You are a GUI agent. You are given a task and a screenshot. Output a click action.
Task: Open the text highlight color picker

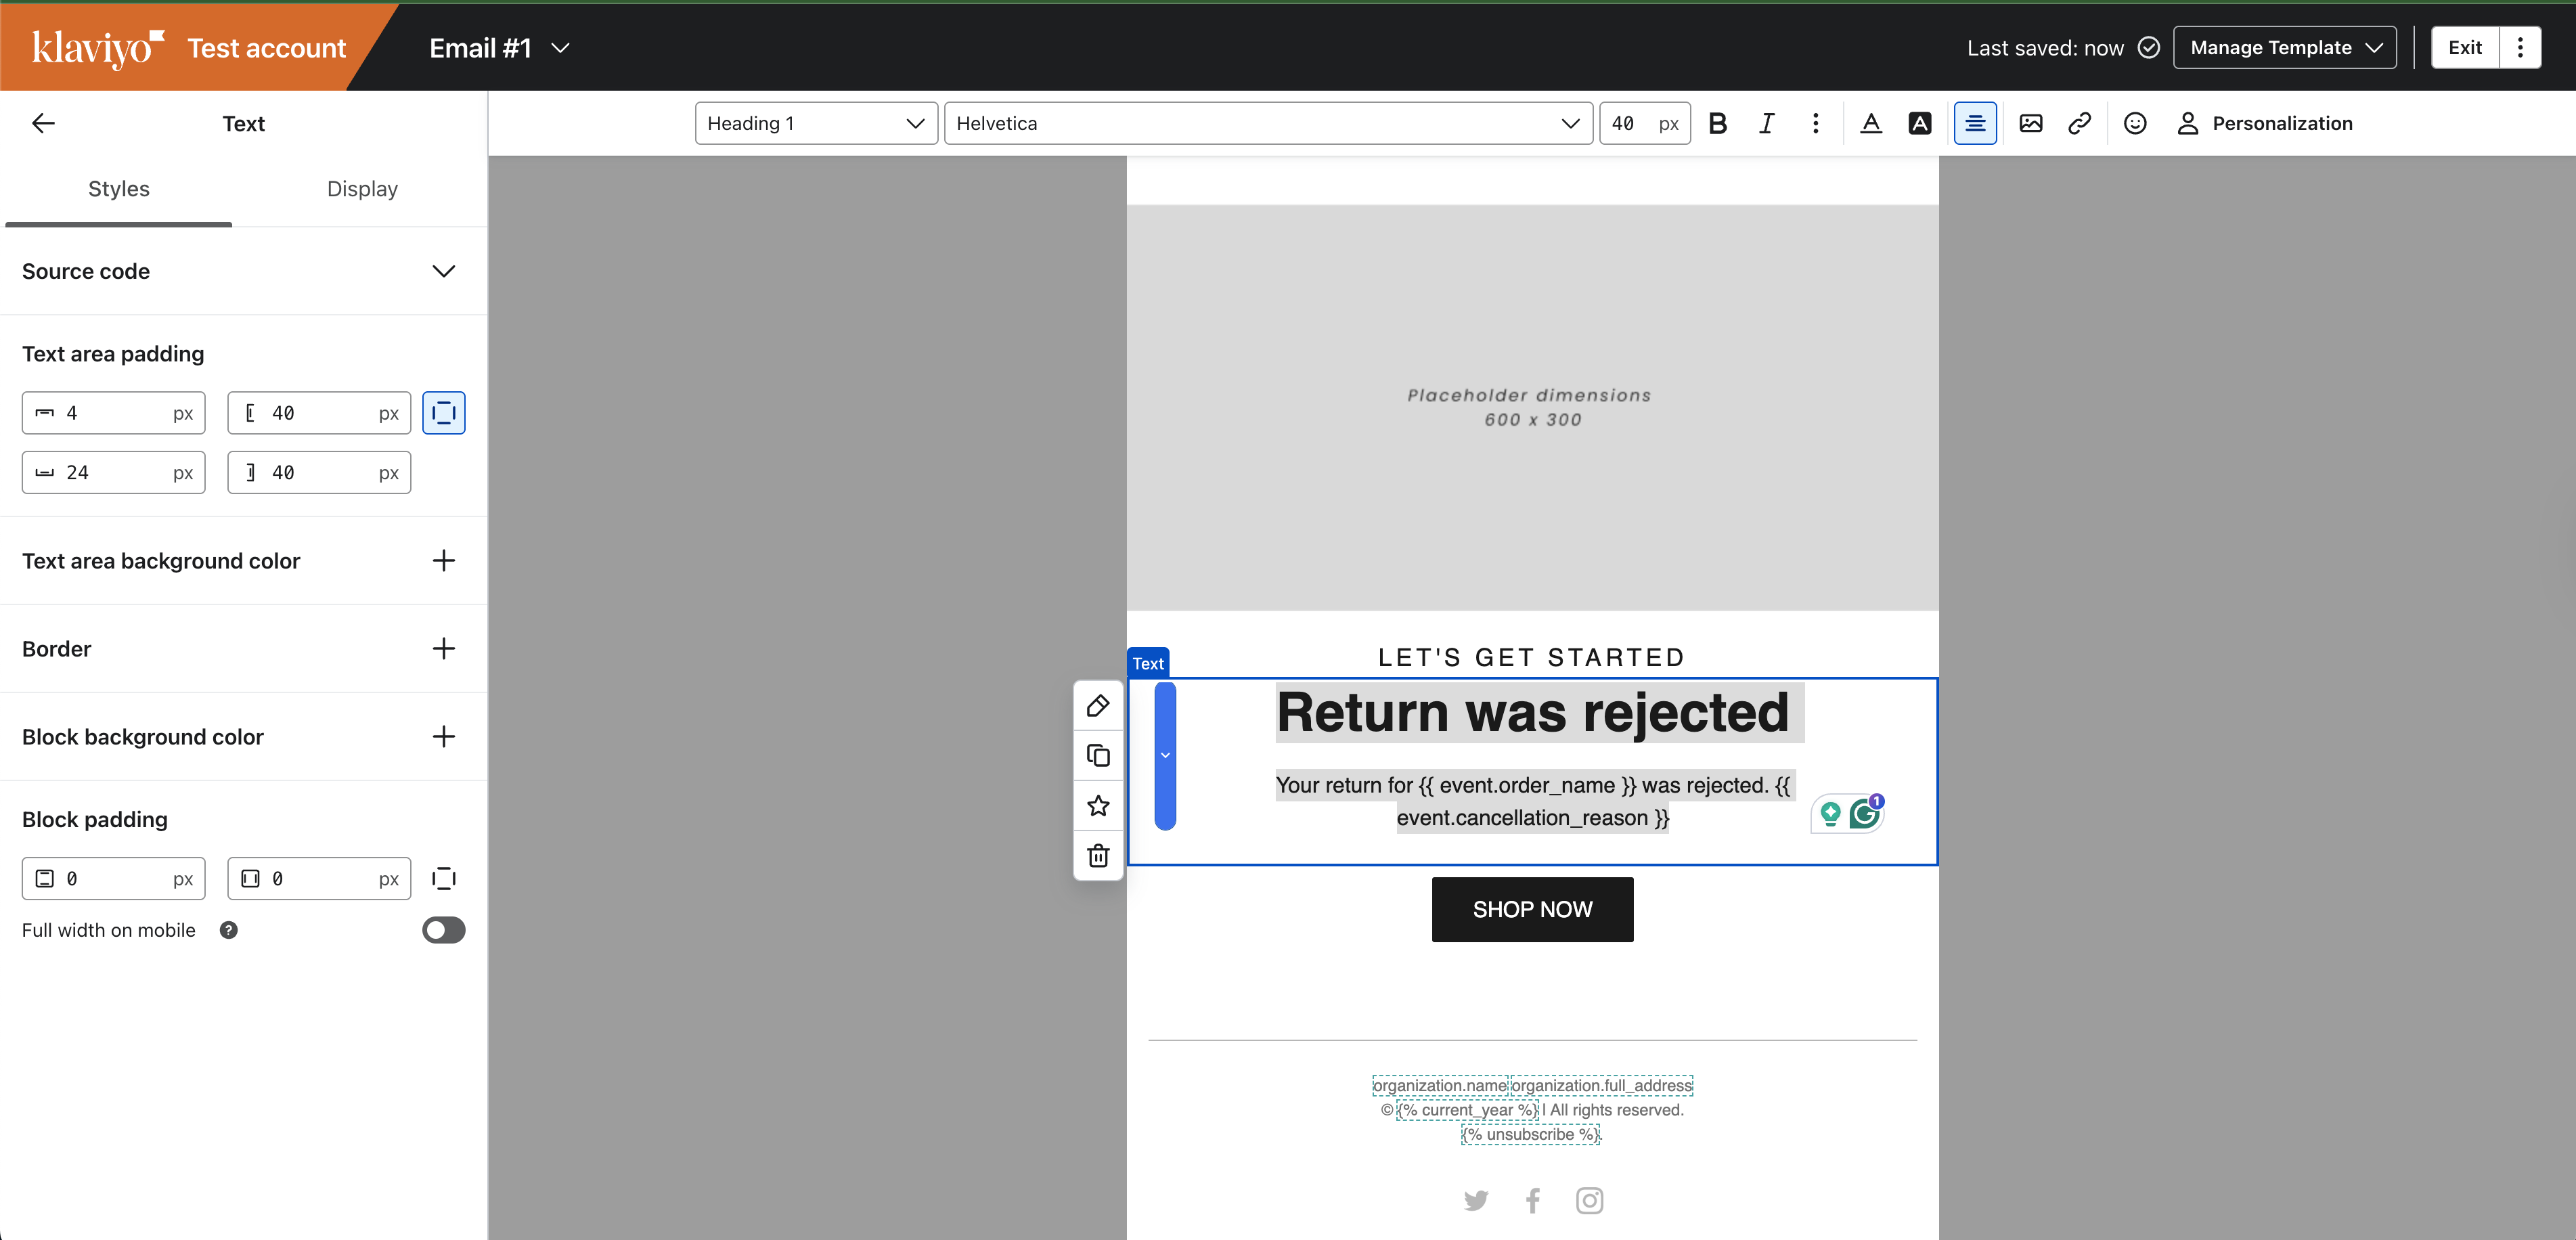1920,123
